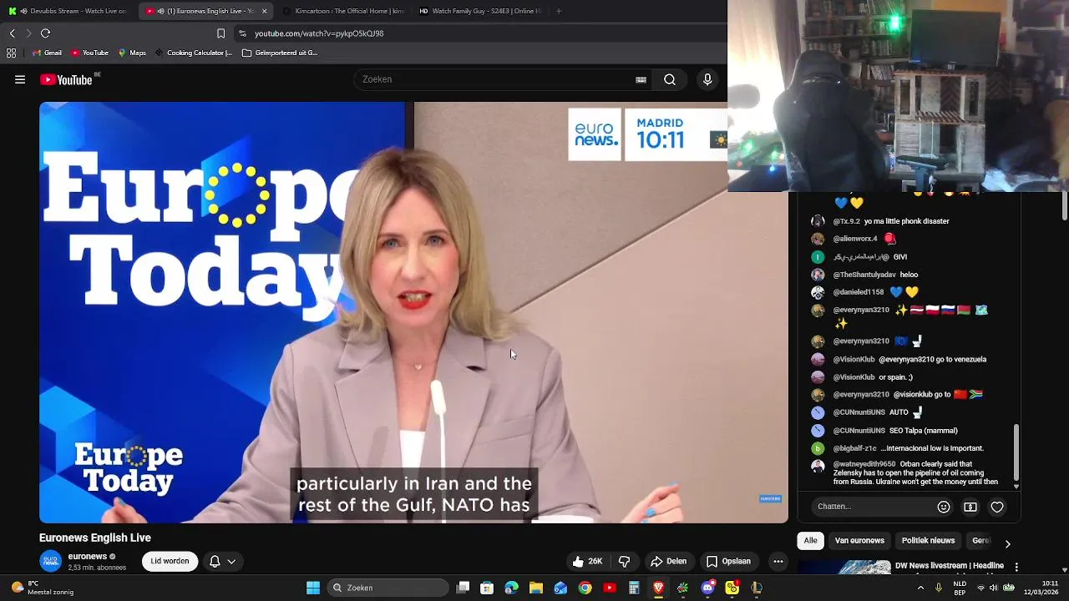
Task: Open Discord from the taskbar
Action: coord(707,588)
